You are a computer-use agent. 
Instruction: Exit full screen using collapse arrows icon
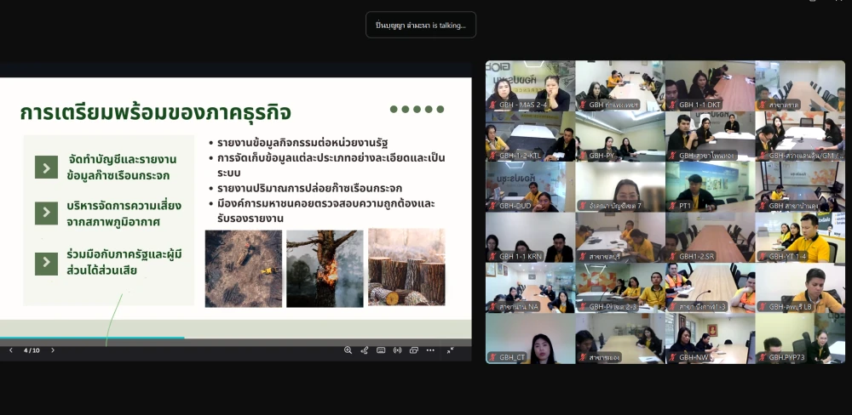coord(451,350)
